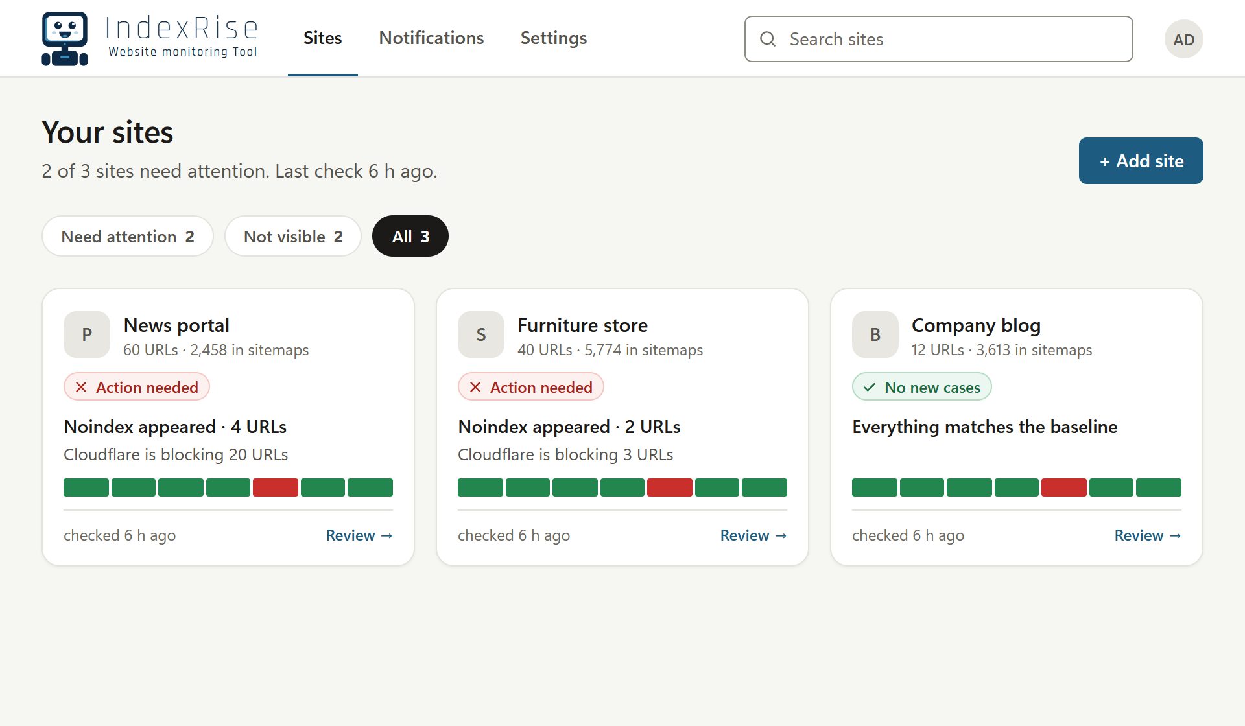Open the Notifications tab
The height and width of the screenshot is (726, 1245).
tap(431, 38)
